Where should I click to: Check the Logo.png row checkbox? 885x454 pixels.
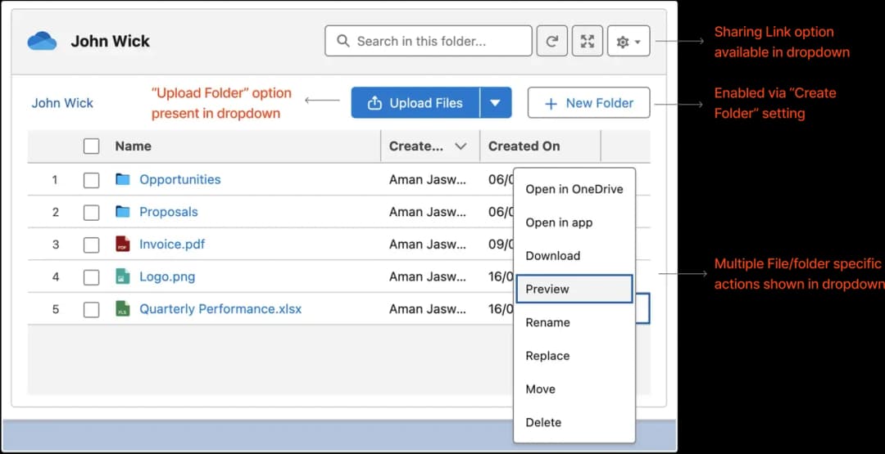point(92,277)
